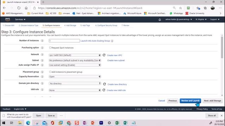The height and width of the screenshot is (126, 225).
Task: Click Create new directory link
Action: tap(117, 84)
